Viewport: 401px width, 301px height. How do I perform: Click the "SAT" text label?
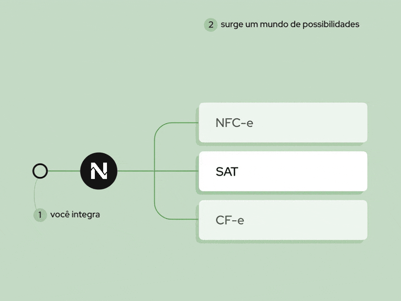[227, 171]
